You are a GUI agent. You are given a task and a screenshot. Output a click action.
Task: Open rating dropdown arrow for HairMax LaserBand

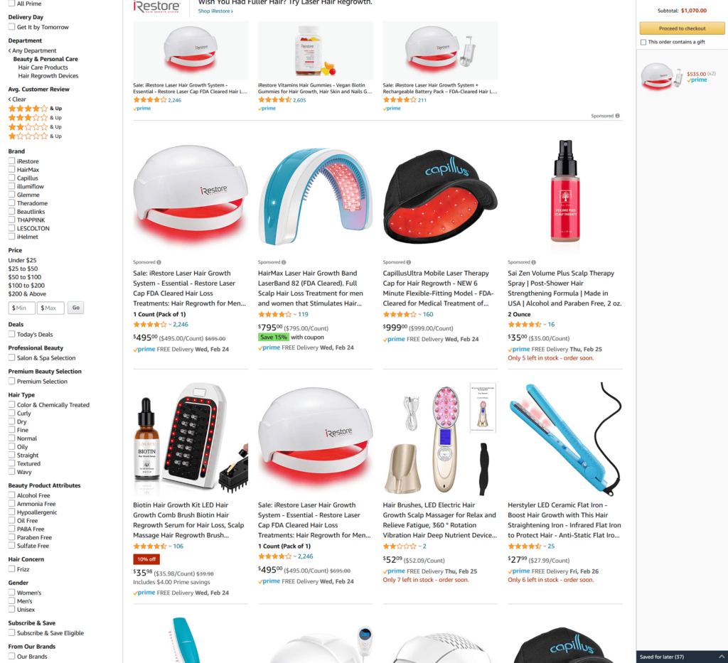pyautogui.click(x=295, y=315)
